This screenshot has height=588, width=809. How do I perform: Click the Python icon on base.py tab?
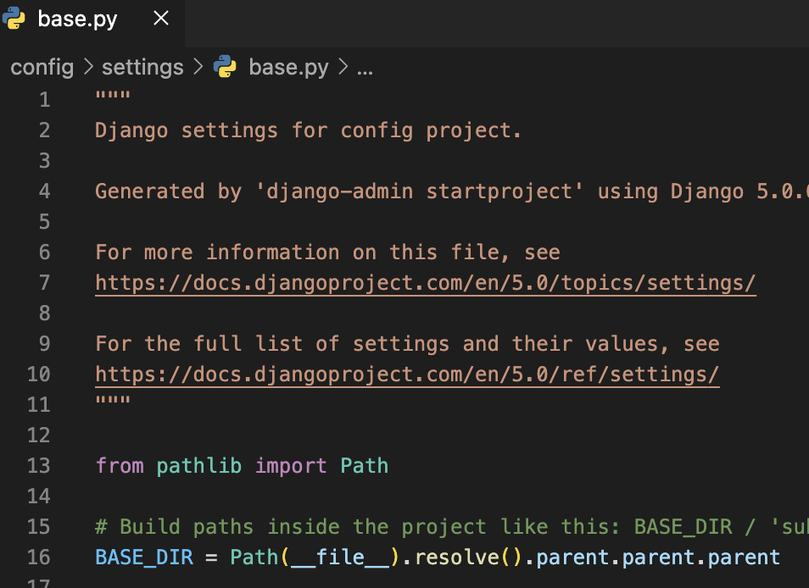[14, 19]
